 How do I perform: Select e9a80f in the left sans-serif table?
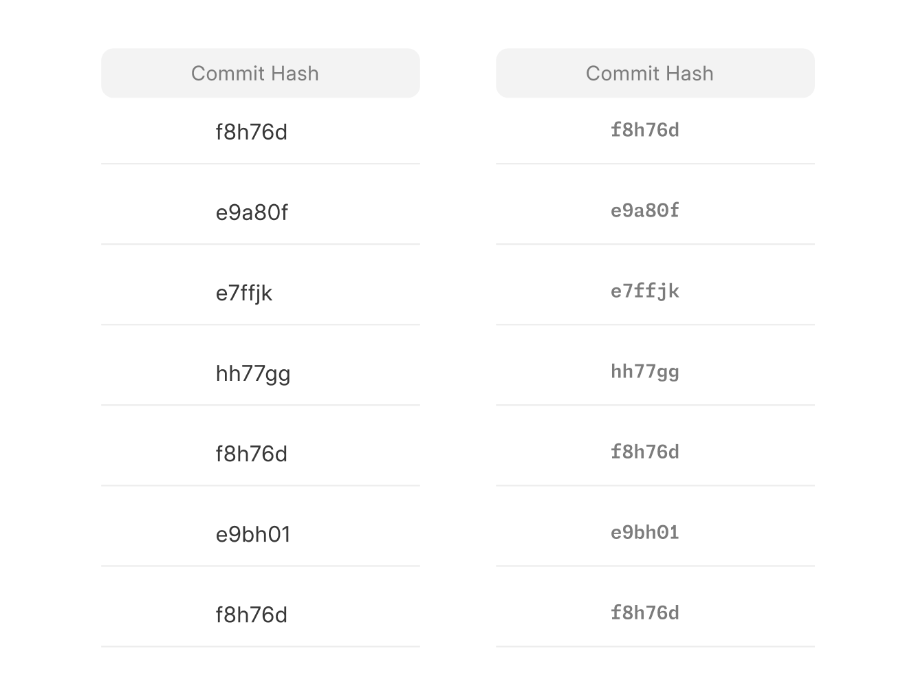tap(251, 212)
